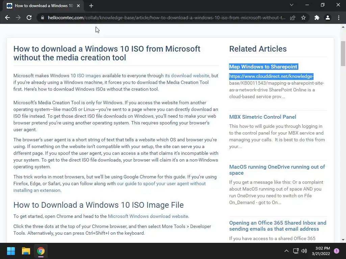Click 'How to Download a Windows 10 ISO Image File' heading
346x259 pixels.
click(x=98, y=205)
